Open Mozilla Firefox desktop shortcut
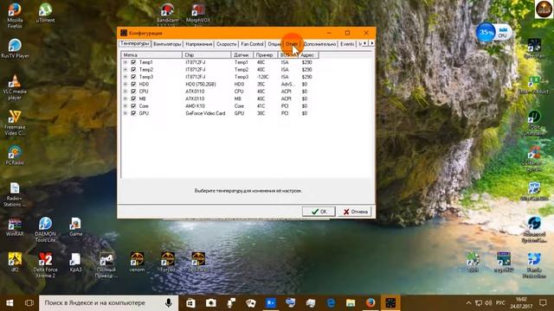Screen dimensions: 554x311 [15, 16]
